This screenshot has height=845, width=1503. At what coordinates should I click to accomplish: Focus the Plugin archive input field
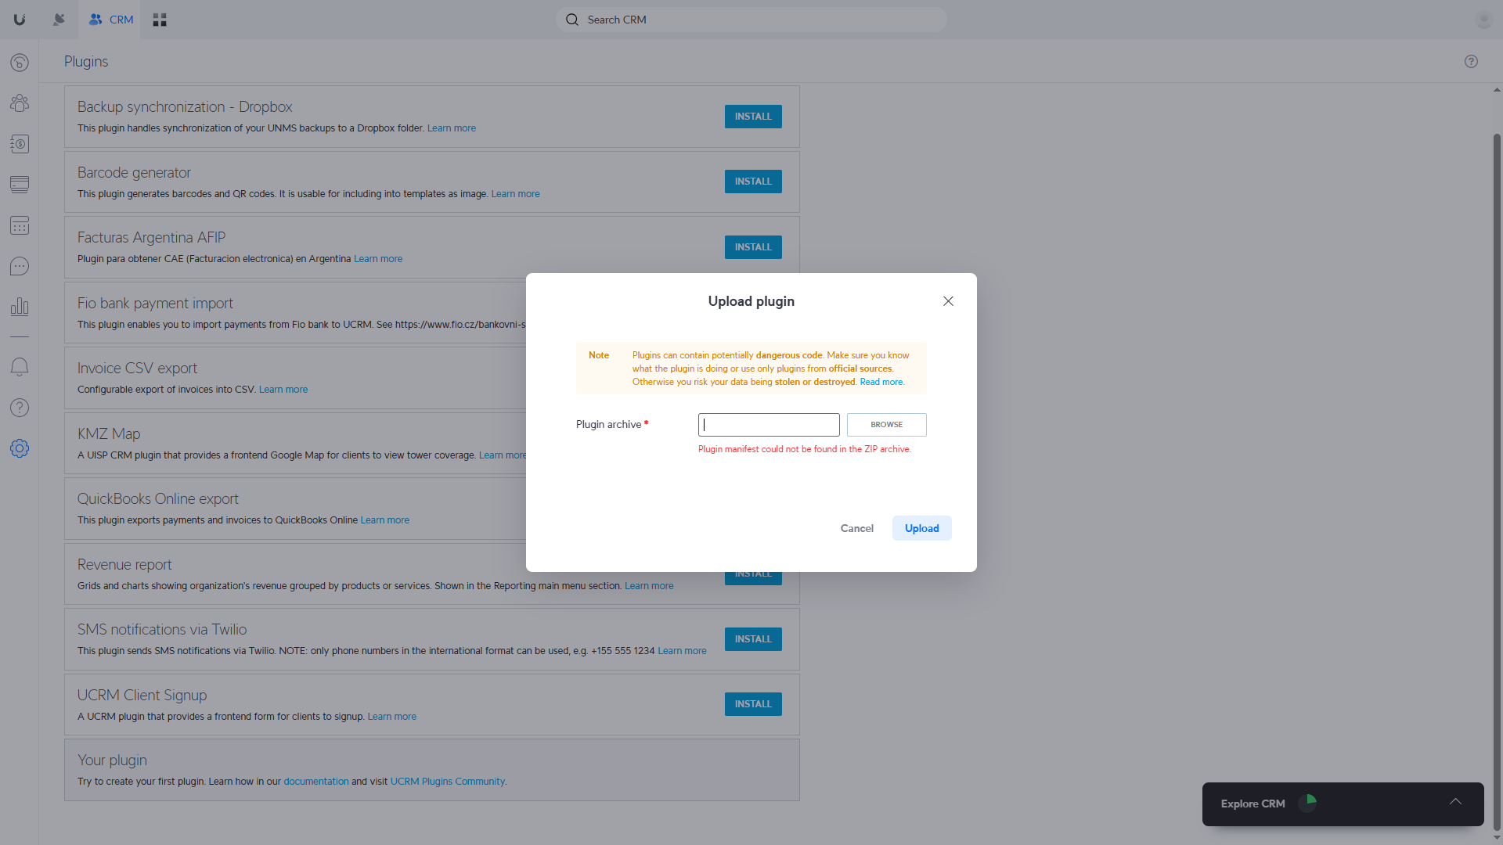tap(769, 425)
